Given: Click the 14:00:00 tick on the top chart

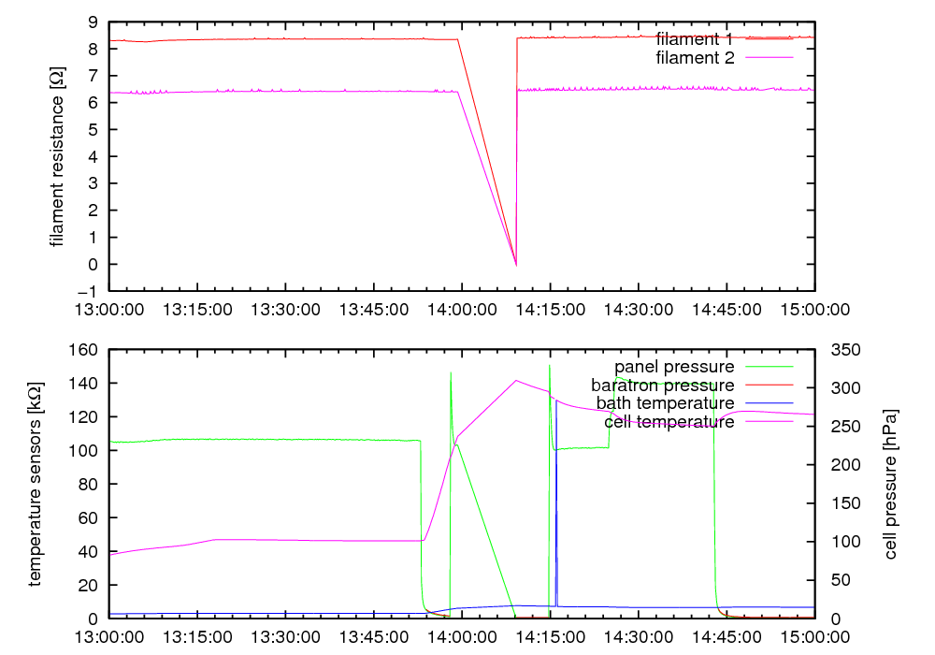Looking at the screenshot, I should coord(462,307).
